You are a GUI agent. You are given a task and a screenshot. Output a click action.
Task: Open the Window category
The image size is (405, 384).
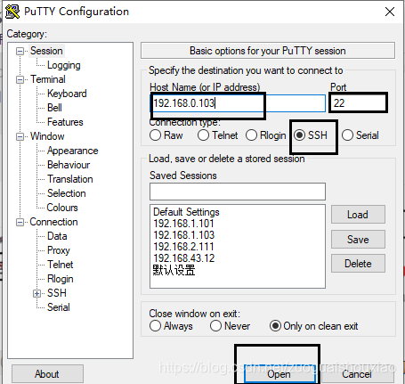47,136
